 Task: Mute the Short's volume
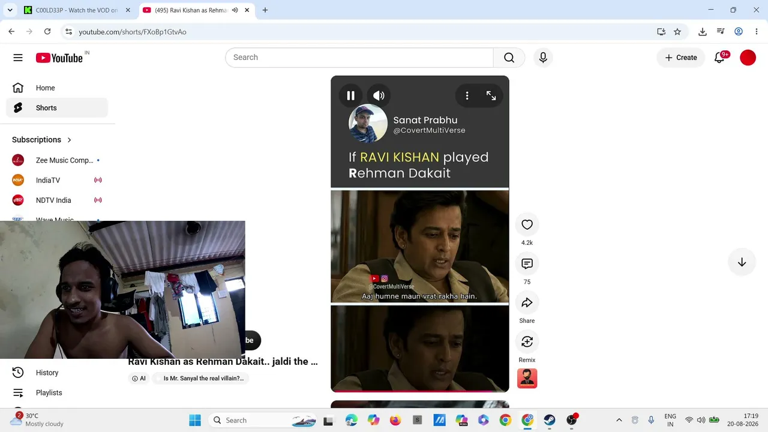379,95
